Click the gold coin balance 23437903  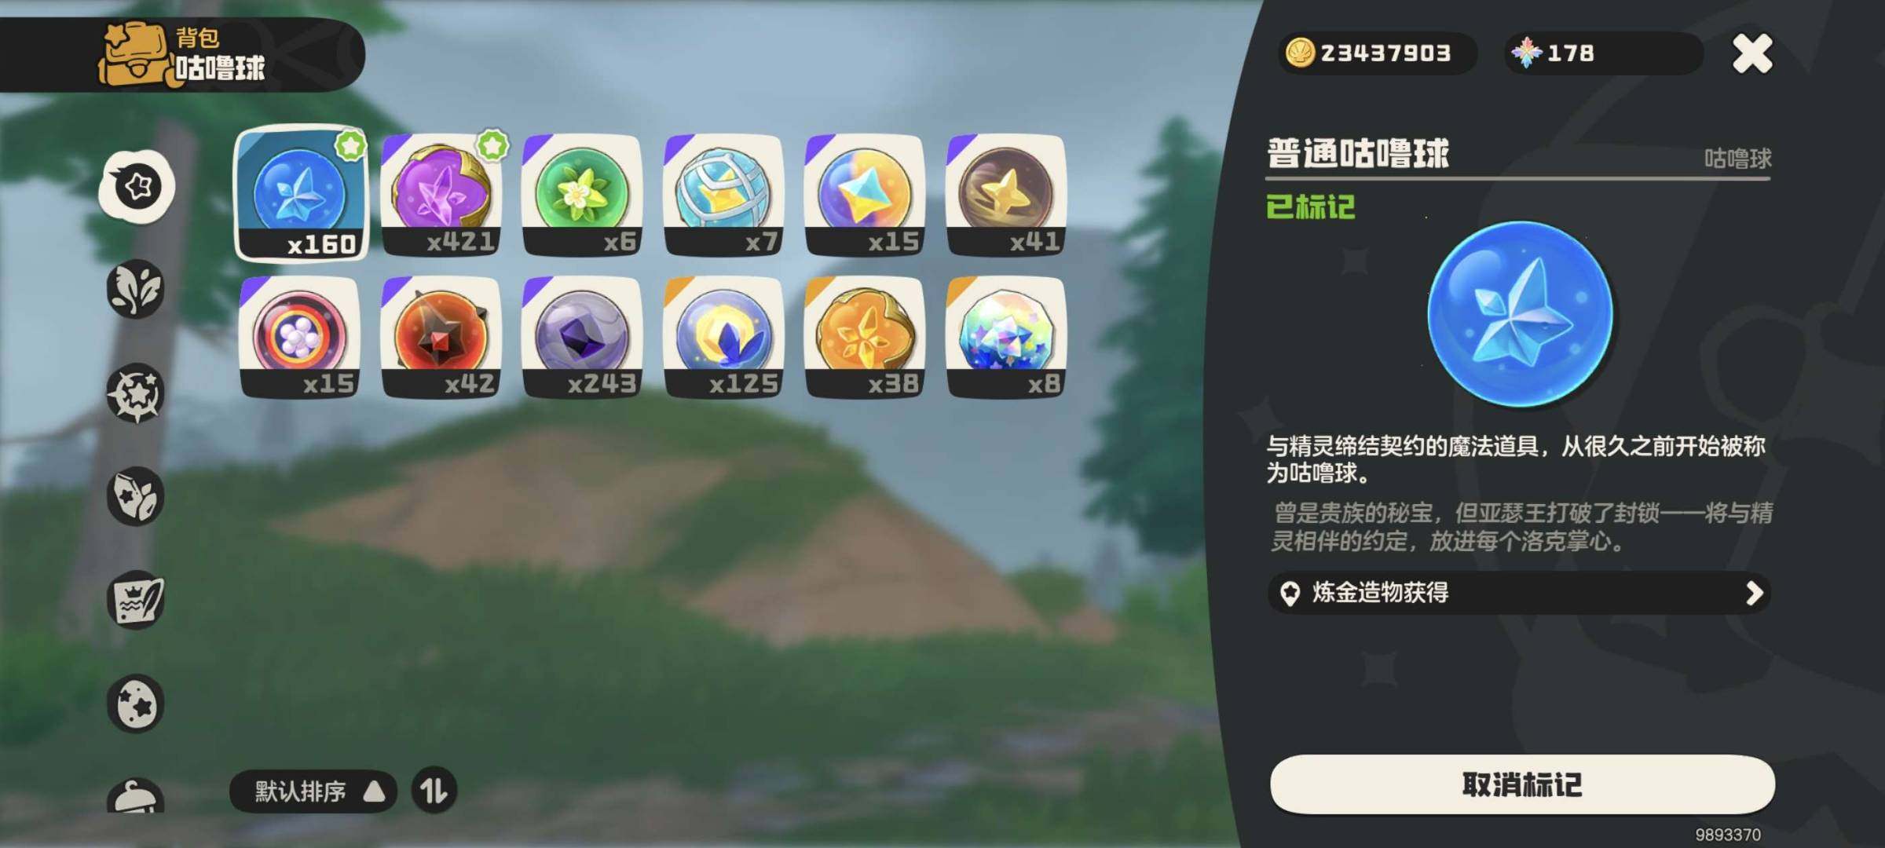[1378, 53]
